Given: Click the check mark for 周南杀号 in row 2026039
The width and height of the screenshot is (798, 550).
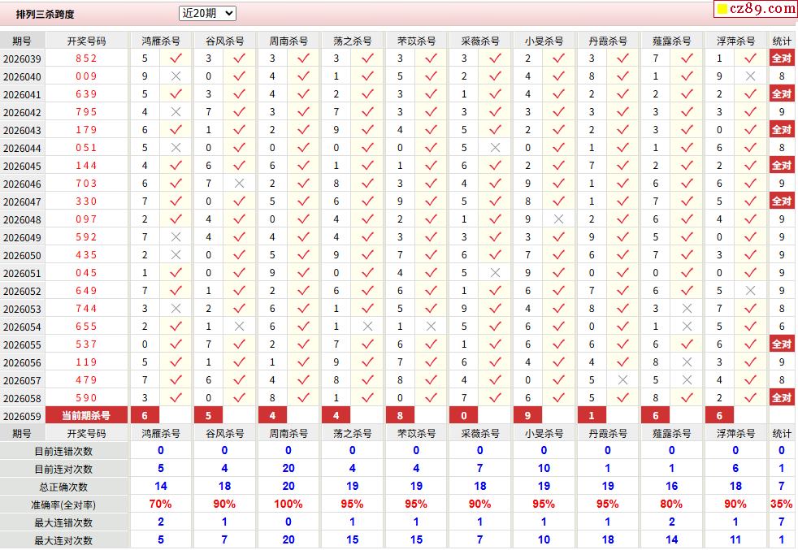Looking at the screenshot, I should tap(303, 58).
